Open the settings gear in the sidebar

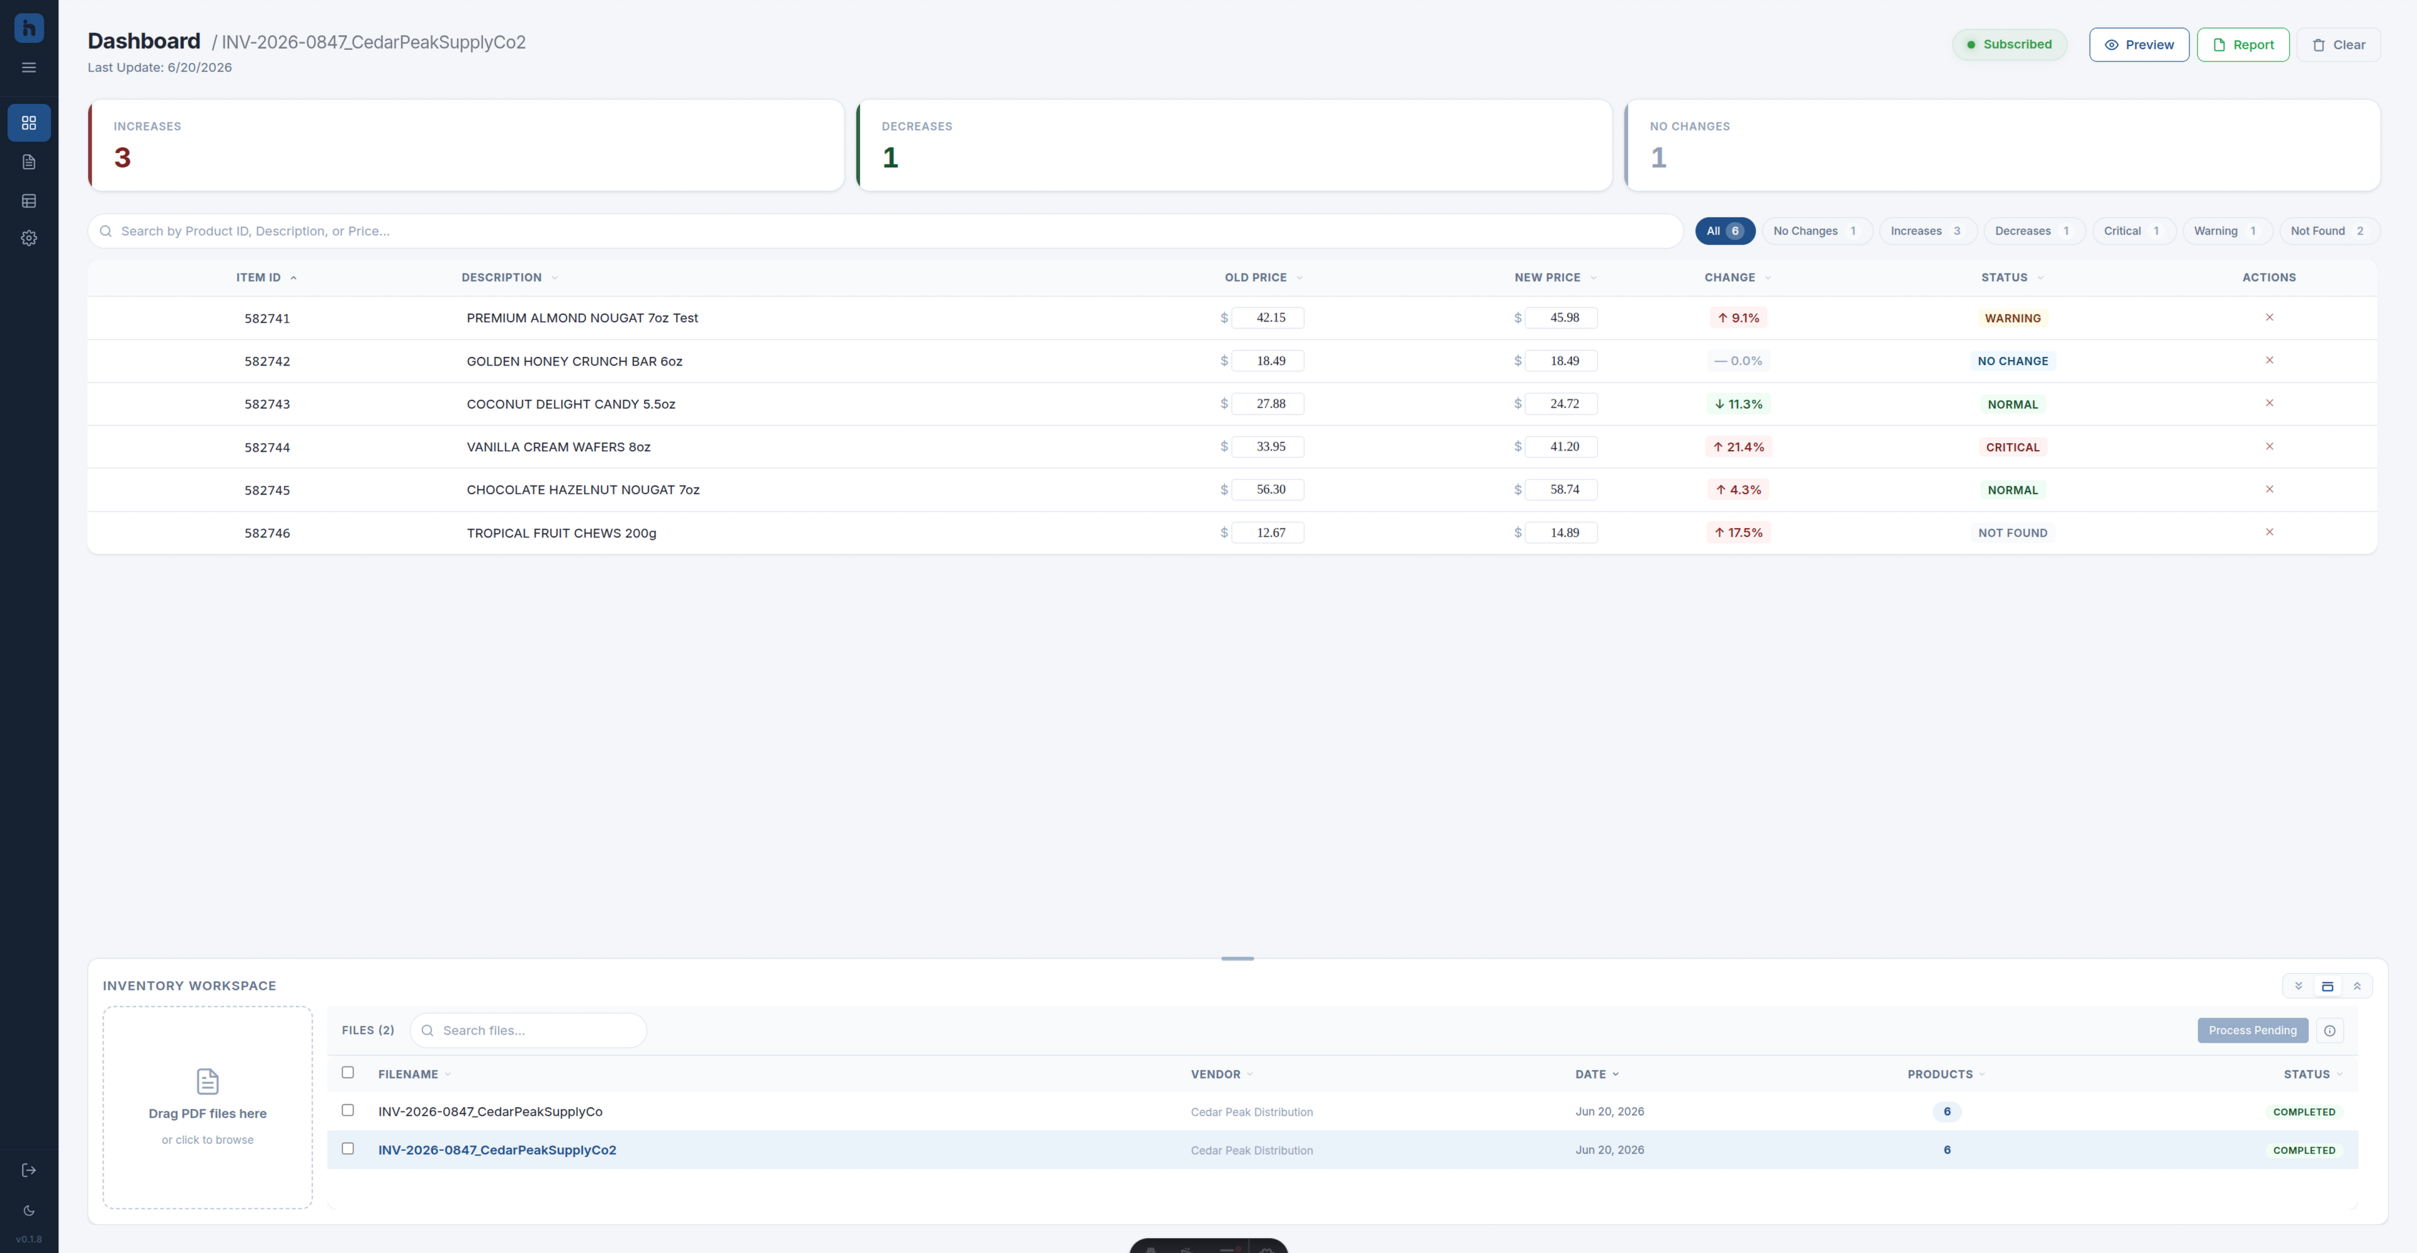click(29, 239)
